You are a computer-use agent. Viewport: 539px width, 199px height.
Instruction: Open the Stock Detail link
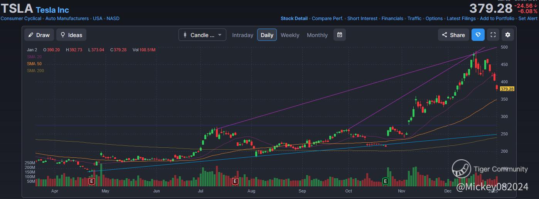point(294,19)
